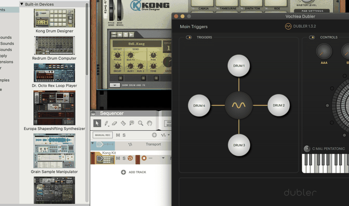Click the Mod Wheel in Kong
The image size is (349, 206).
coord(120,10)
